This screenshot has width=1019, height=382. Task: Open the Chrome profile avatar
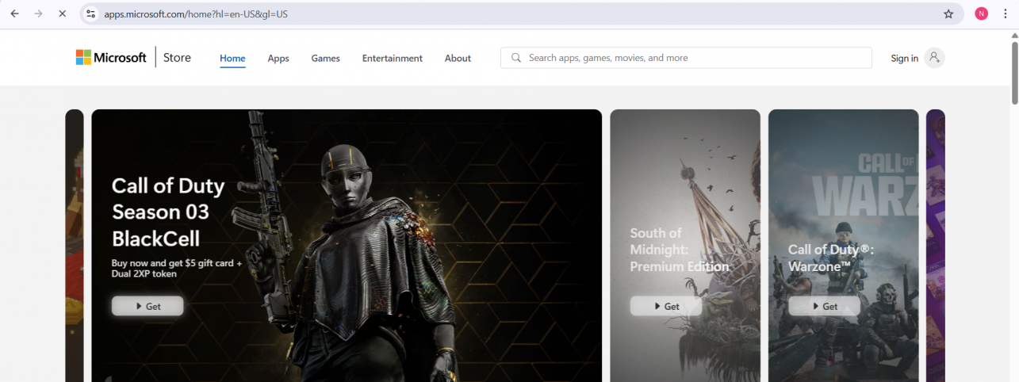[982, 13]
